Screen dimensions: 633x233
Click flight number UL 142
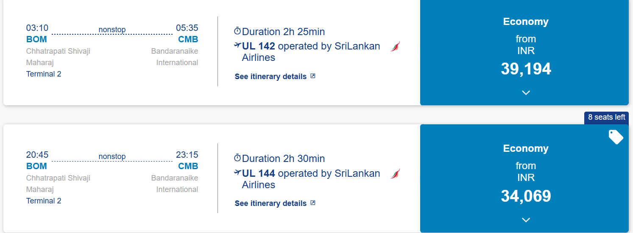[259, 46]
